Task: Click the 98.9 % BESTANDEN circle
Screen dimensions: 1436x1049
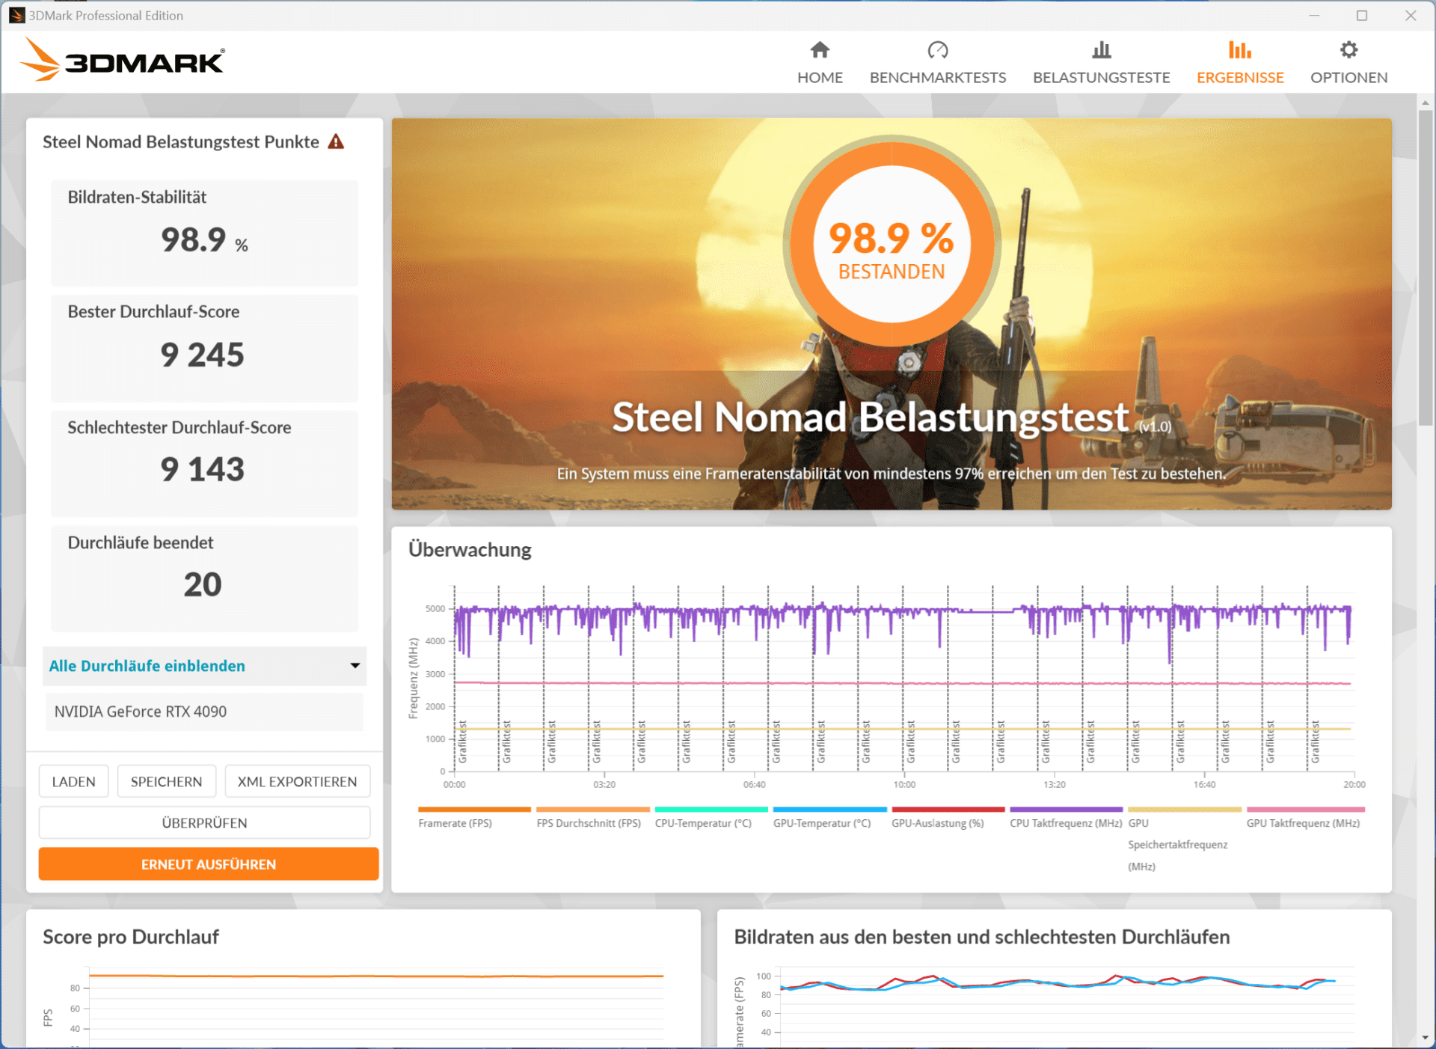Action: [892, 244]
